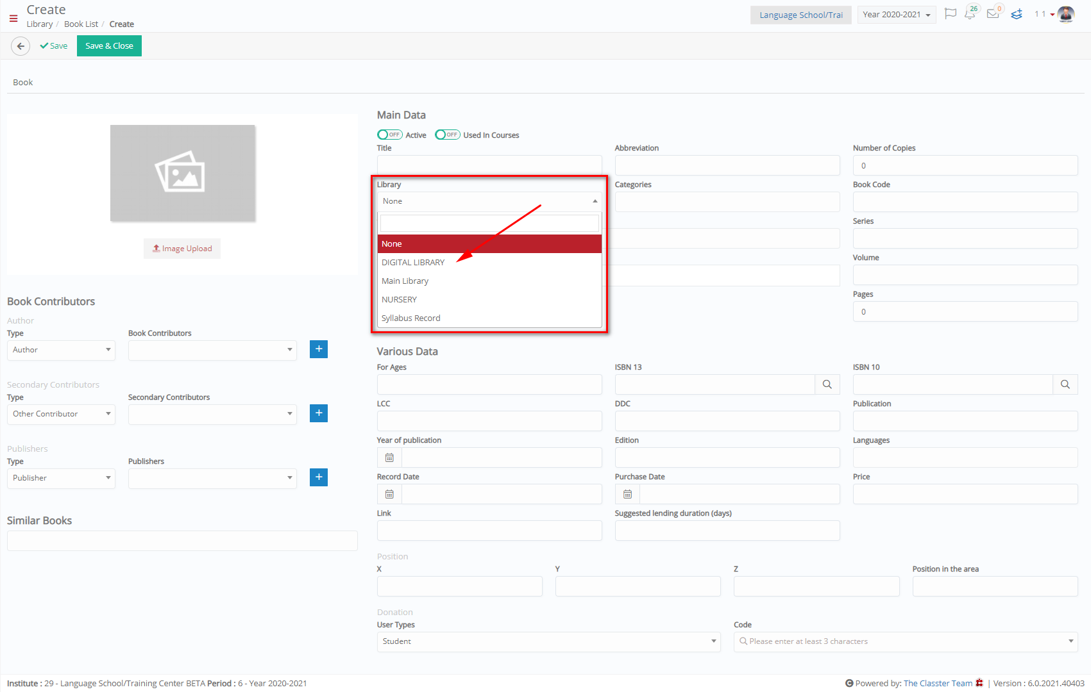Click the book image placeholder
The image size is (1091, 692).
[183, 173]
